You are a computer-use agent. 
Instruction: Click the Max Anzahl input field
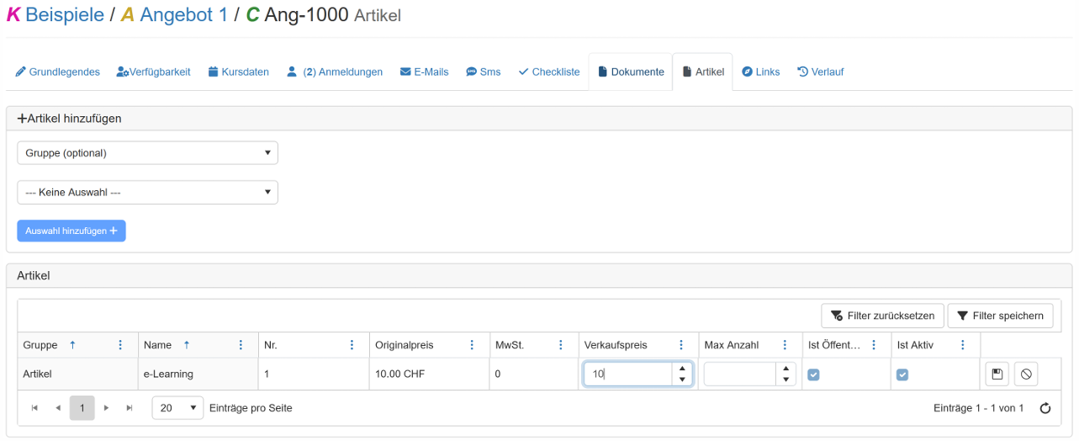click(x=738, y=375)
